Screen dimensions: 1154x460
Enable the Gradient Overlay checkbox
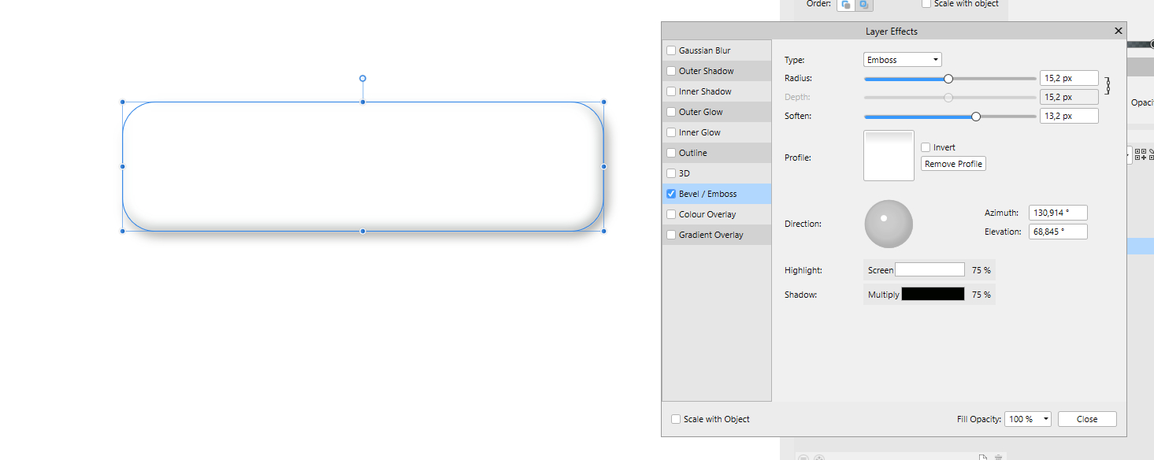[x=671, y=235]
